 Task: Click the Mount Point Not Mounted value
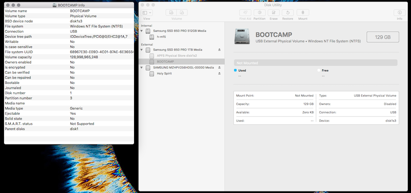tap(304, 96)
